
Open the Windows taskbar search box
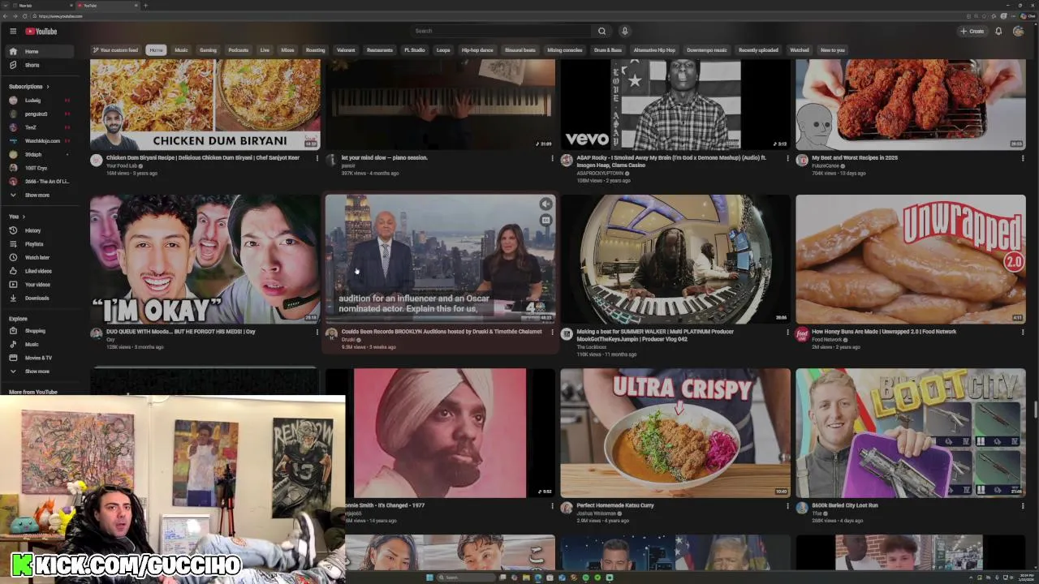tap(465, 578)
